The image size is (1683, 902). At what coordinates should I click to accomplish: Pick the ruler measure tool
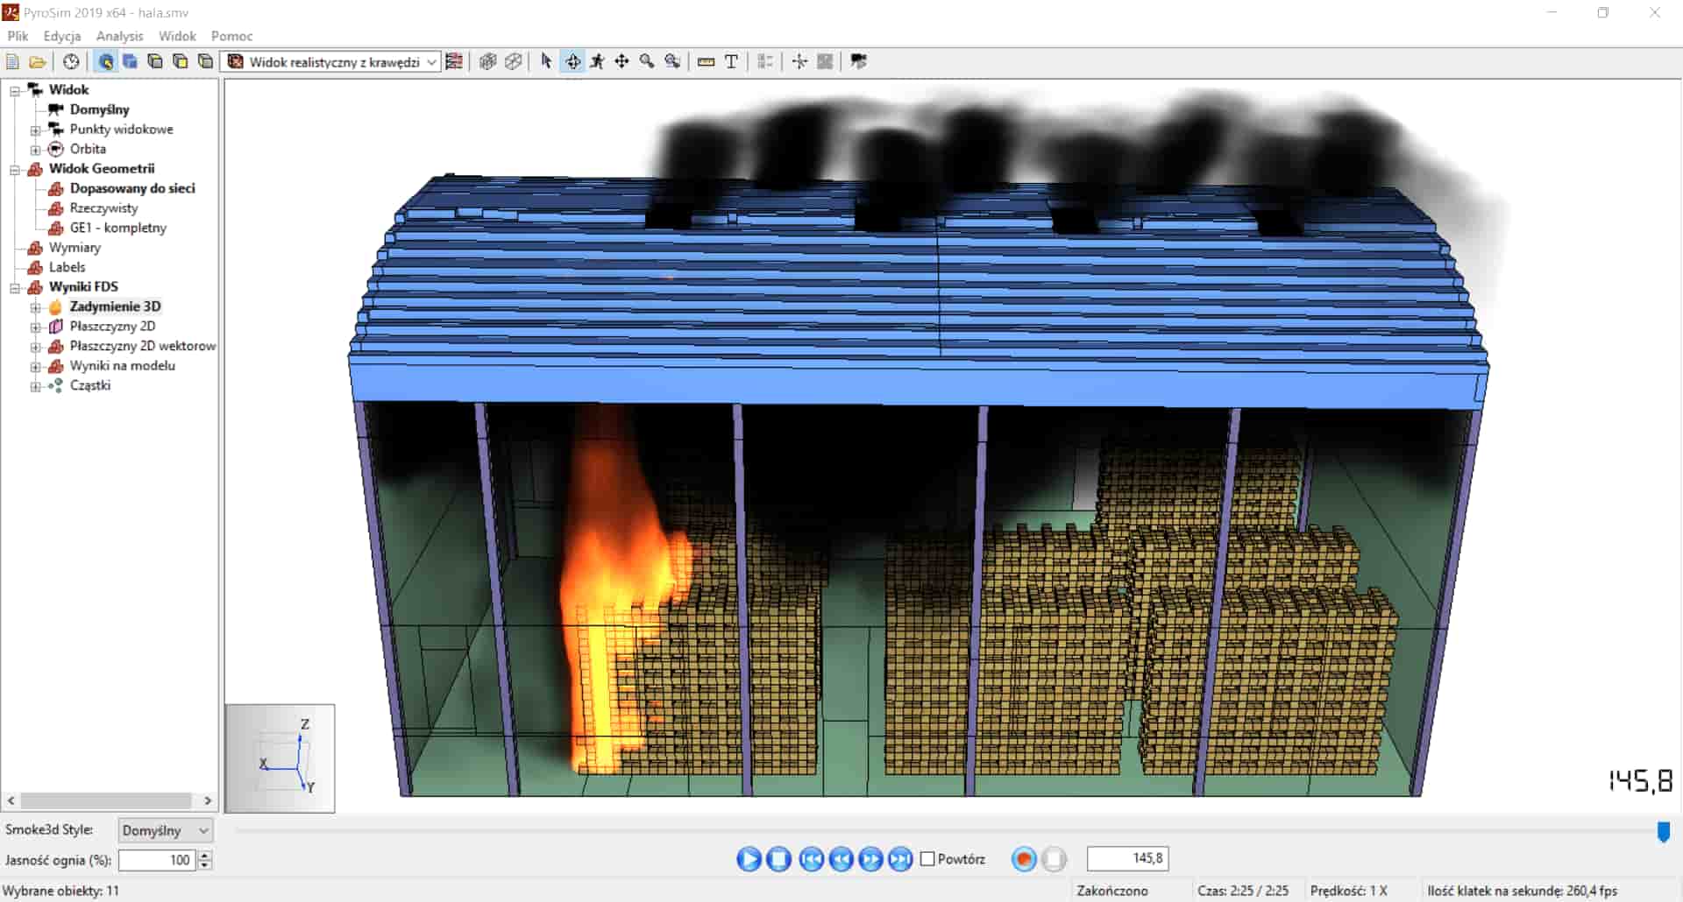coord(706,61)
